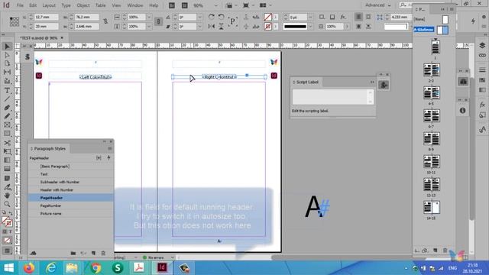Set reference point in locator grid

[x=14, y=21]
